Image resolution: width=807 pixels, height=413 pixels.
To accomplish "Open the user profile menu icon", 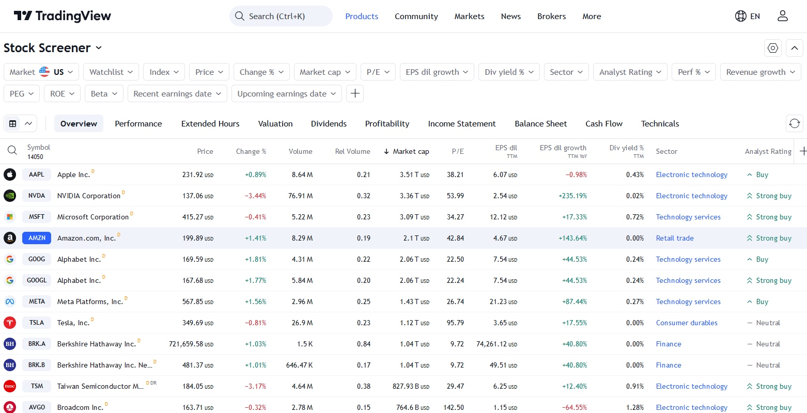I will (783, 16).
